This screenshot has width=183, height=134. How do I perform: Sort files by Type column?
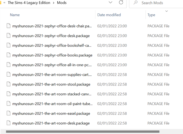pyautogui.click(x=151, y=15)
